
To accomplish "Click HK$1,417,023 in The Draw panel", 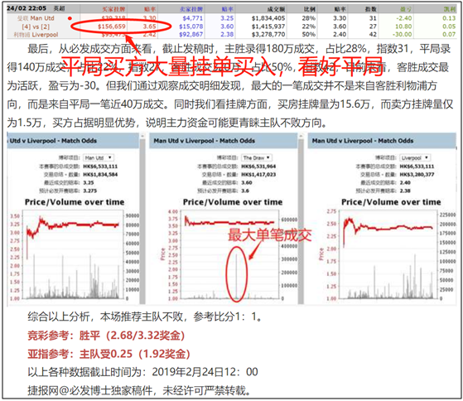I will pyautogui.click(x=258, y=175).
